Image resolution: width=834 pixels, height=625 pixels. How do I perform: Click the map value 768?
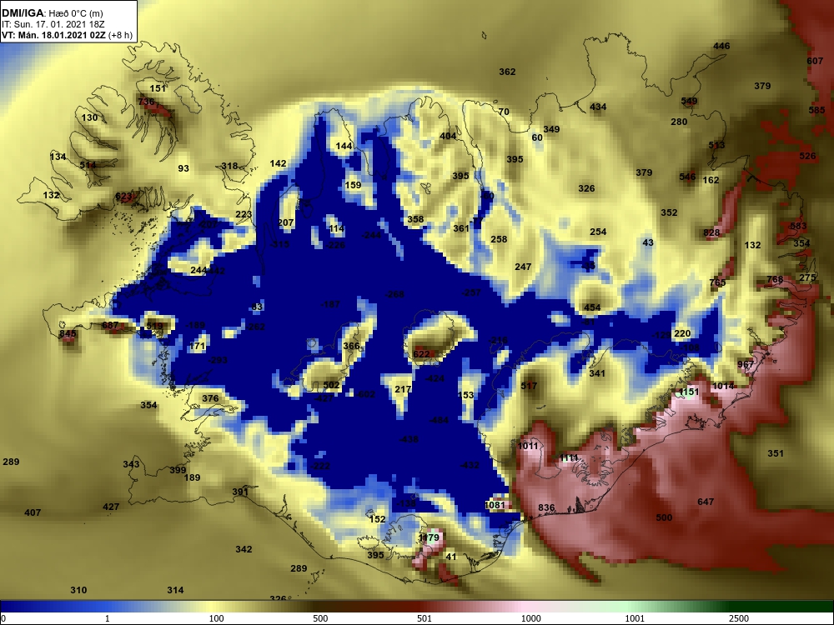coord(775,279)
